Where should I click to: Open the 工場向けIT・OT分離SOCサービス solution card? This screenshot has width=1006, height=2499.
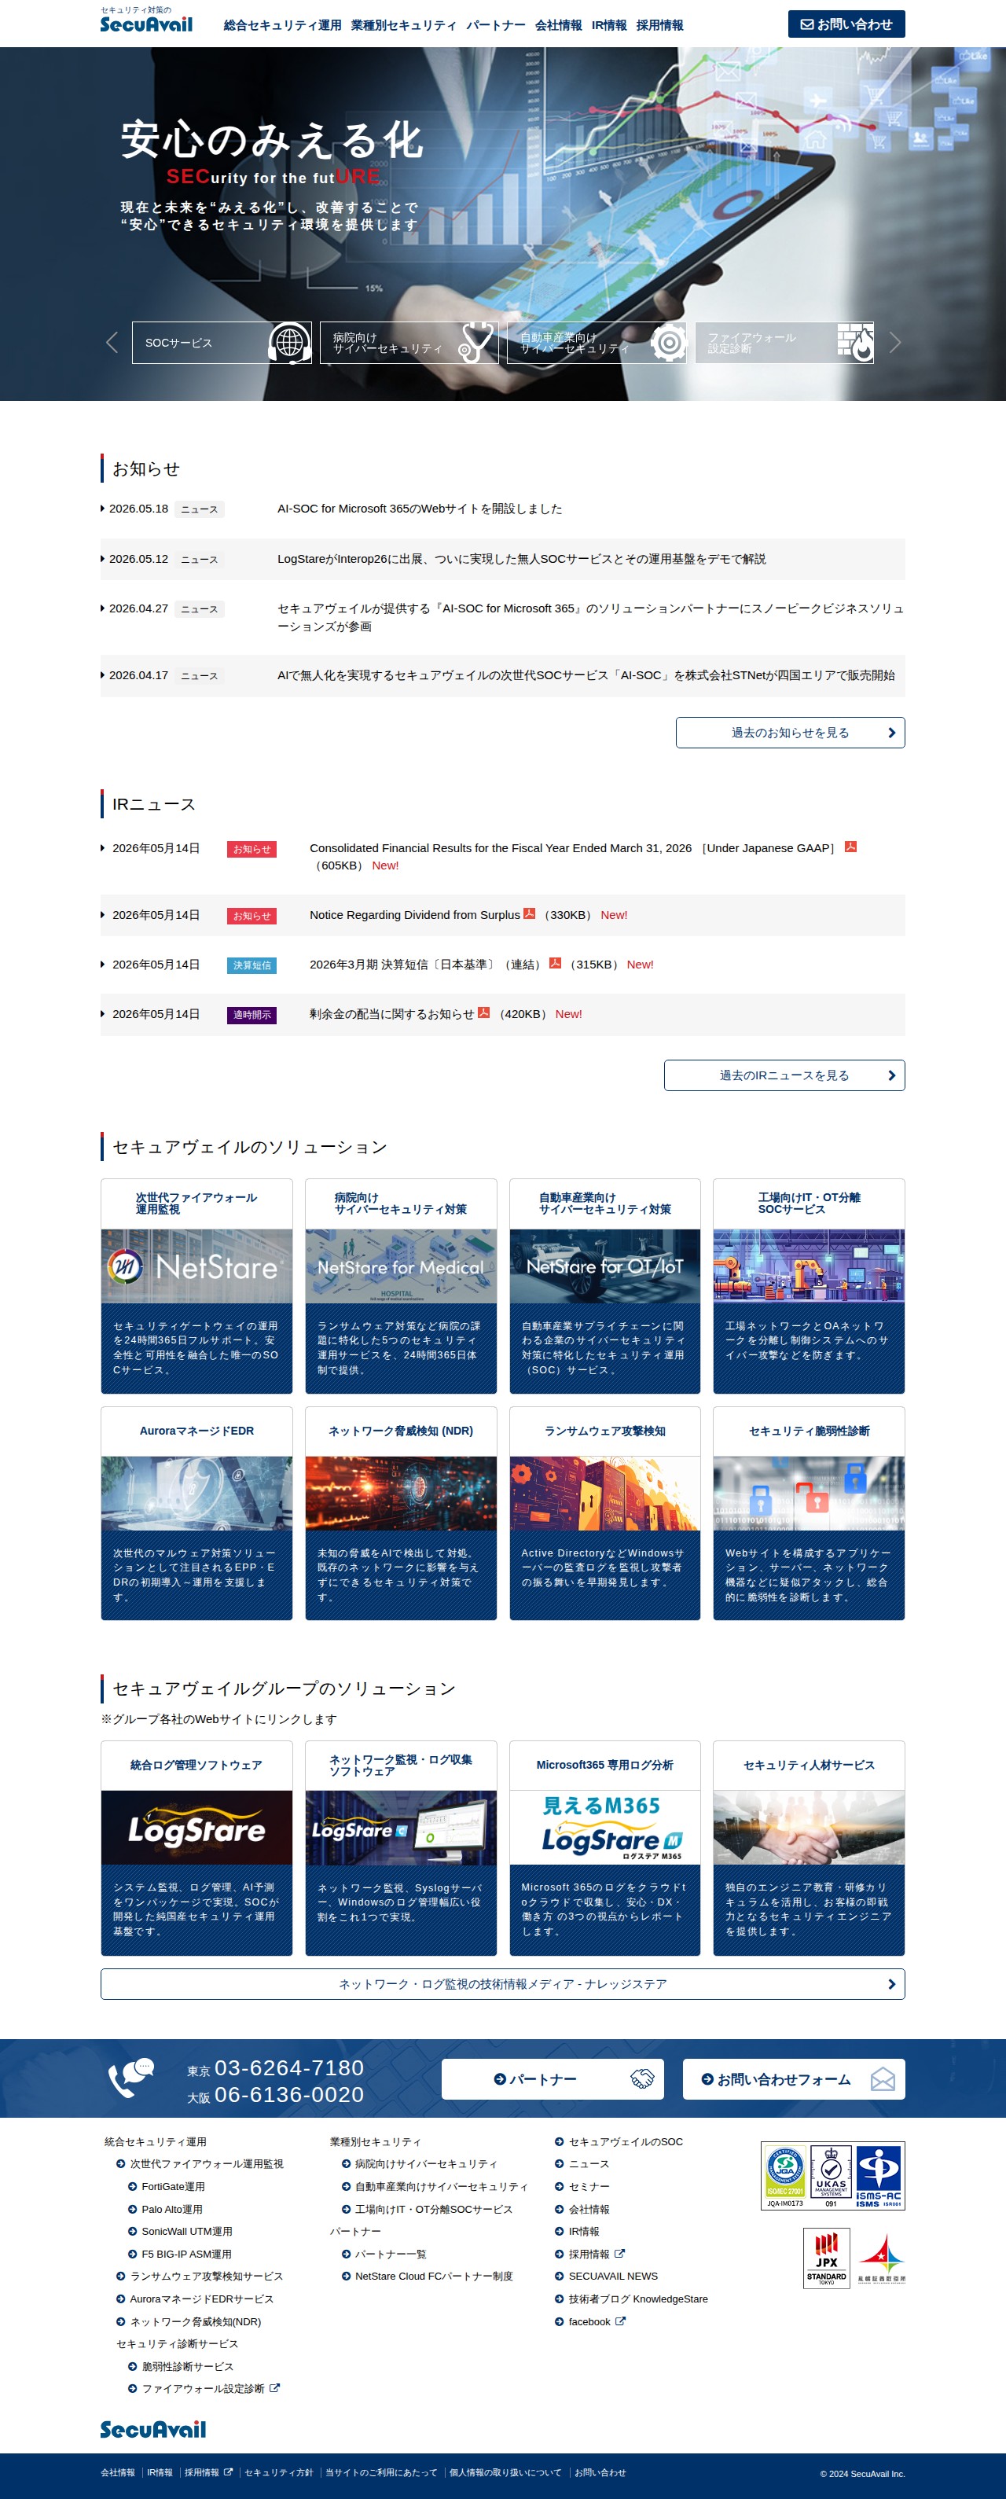[809, 1285]
